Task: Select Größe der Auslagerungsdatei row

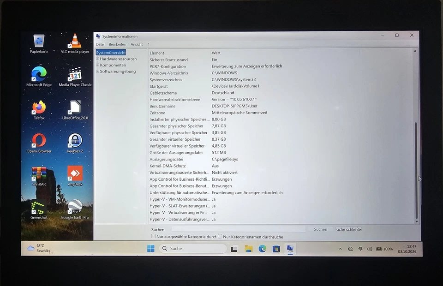Action: click(280, 153)
